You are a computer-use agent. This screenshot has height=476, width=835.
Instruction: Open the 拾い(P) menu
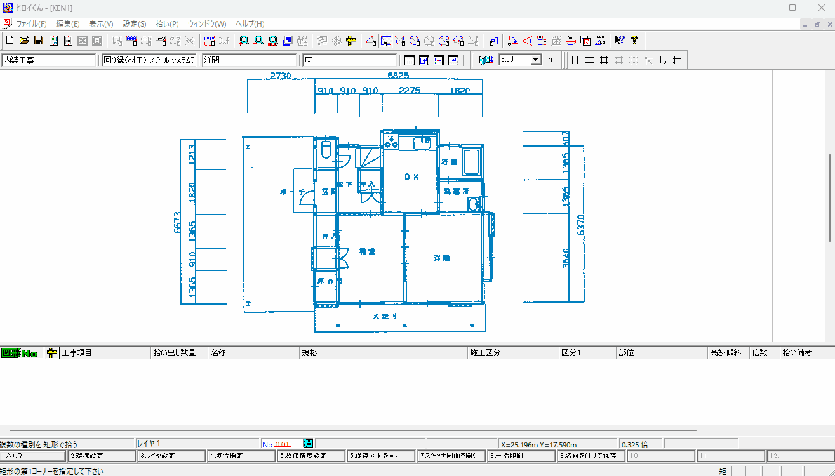tap(167, 24)
